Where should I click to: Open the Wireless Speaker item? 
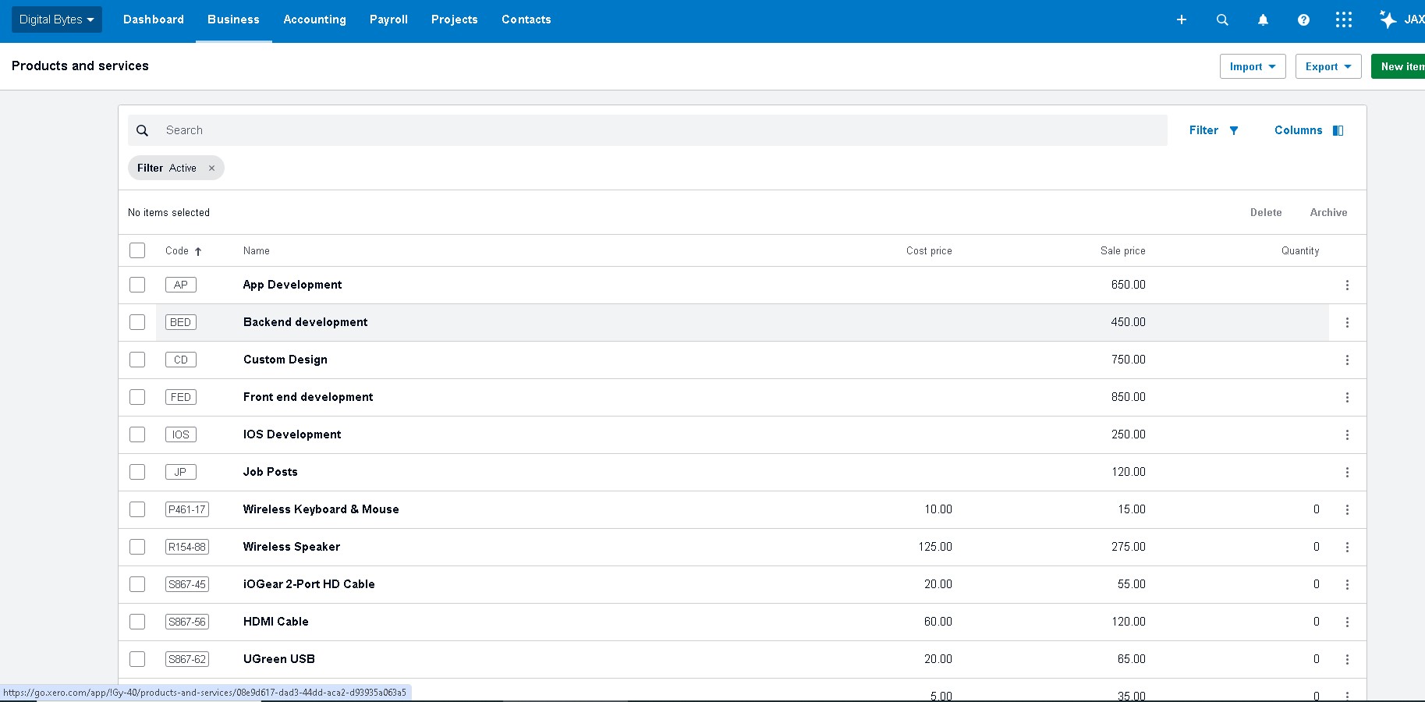pyautogui.click(x=292, y=547)
